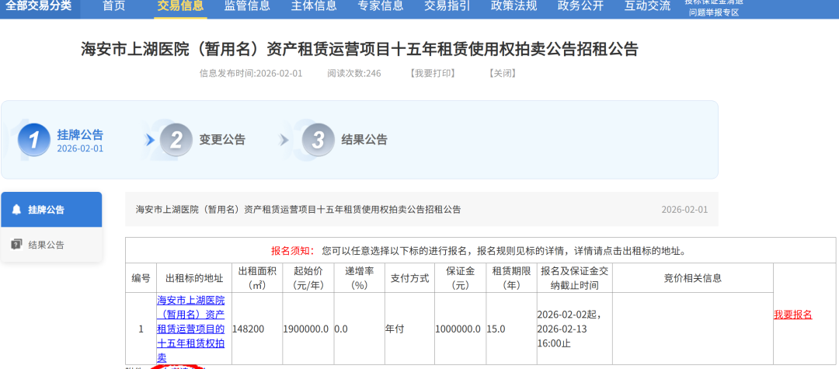Click the 年付 payment method cell
This screenshot has width=839, height=369.
point(410,329)
